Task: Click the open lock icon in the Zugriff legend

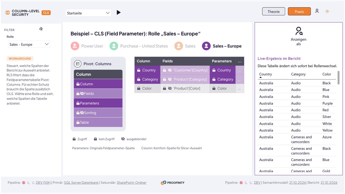Action: pyautogui.click(x=74, y=139)
